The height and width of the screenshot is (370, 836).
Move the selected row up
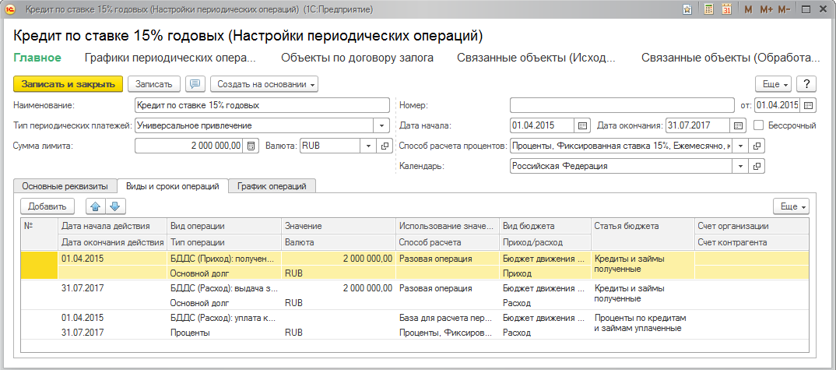pyautogui.click(x=97, y=206)
